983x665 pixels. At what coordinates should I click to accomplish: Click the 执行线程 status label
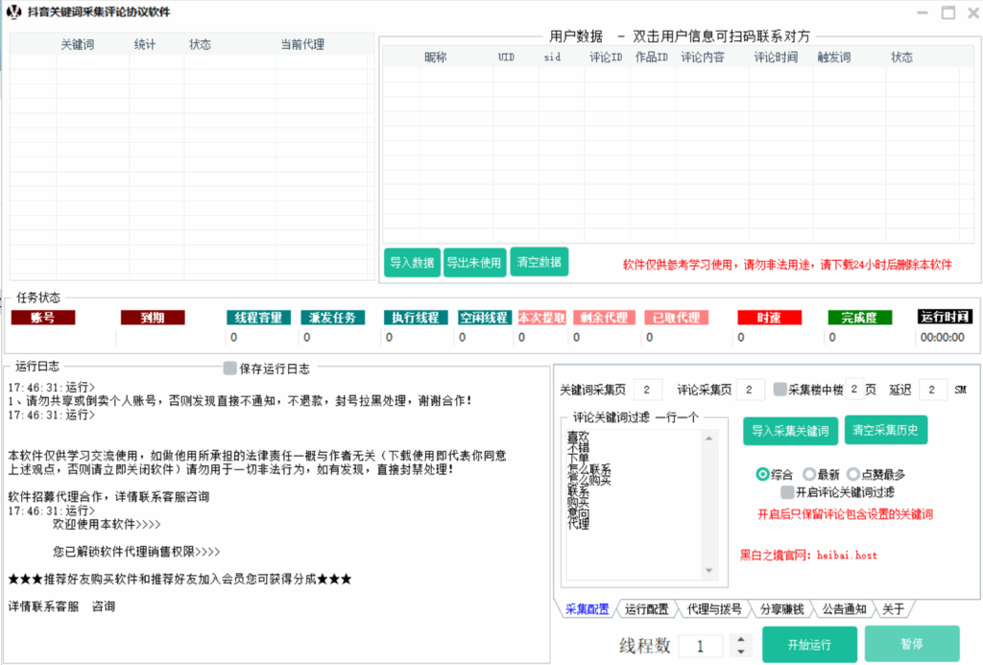click(x=416, y=318)
